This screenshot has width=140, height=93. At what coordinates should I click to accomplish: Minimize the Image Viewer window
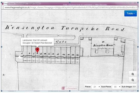(127, 3)
